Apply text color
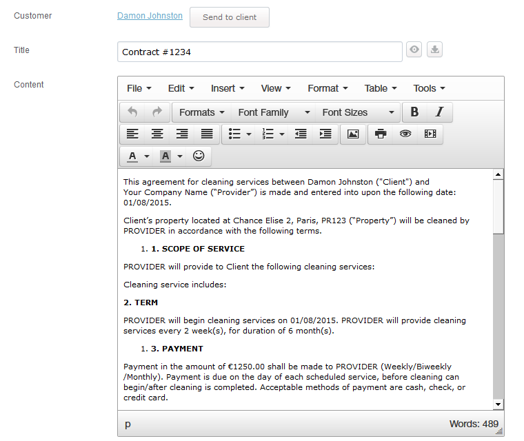The image size is (524, 441). tap(132, 156)
